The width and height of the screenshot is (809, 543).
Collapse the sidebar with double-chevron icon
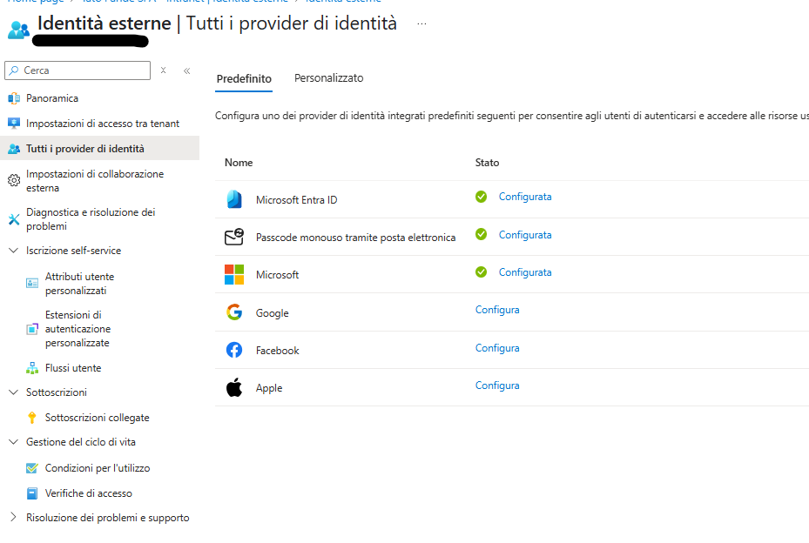point(186,70)
